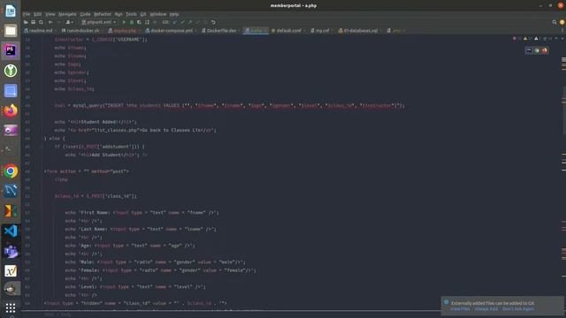Open the Git menu
The width and height of the screenshot is (566, 318).
tap(143, 14)
